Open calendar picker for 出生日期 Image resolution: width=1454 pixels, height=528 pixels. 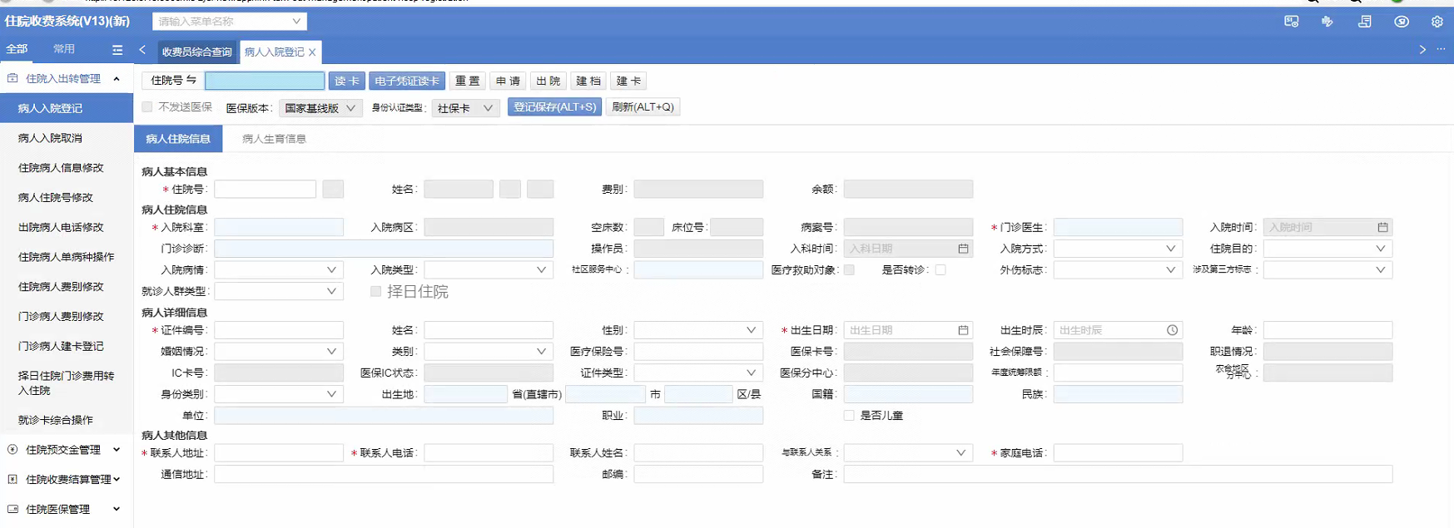tap(963, 330)
